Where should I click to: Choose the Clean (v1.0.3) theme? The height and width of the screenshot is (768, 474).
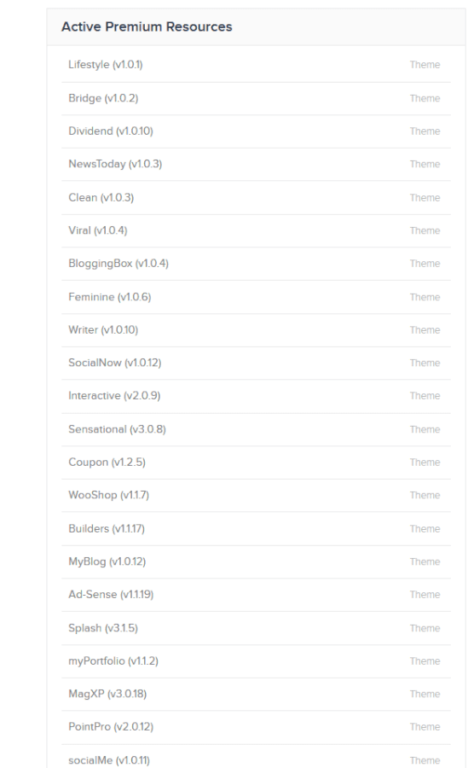tap(256, 197)
